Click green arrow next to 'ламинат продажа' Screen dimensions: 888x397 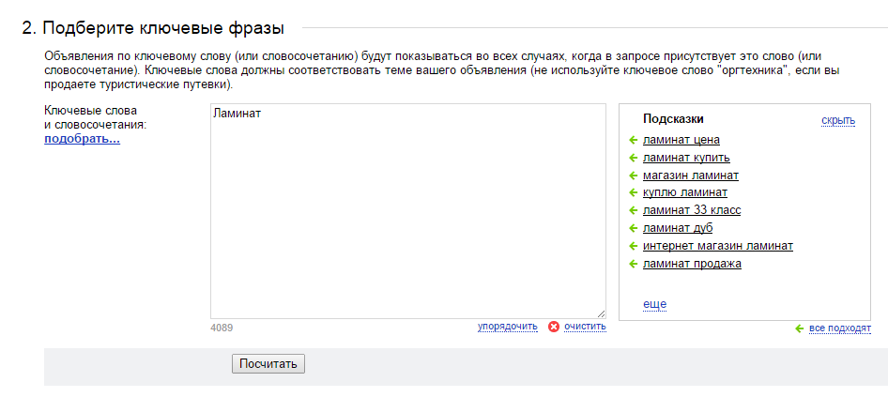click(634, 264)
